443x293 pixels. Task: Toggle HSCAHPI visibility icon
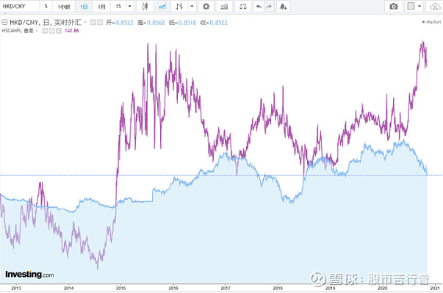[45, 31]
